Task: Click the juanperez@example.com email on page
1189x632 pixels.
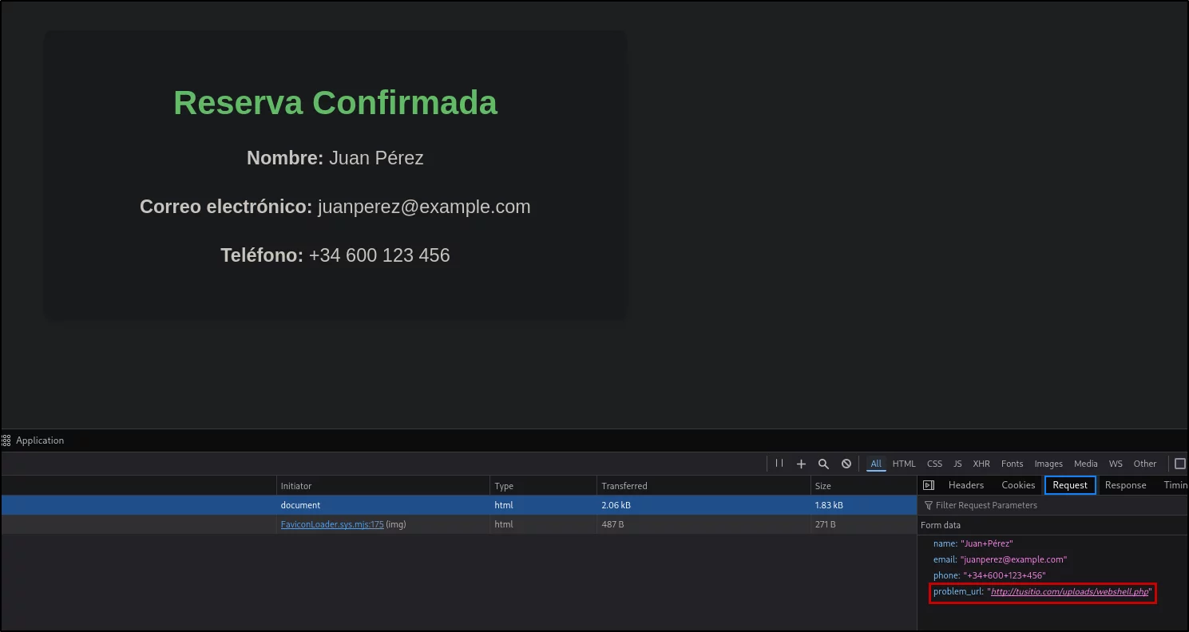Action: pos(424,207)
